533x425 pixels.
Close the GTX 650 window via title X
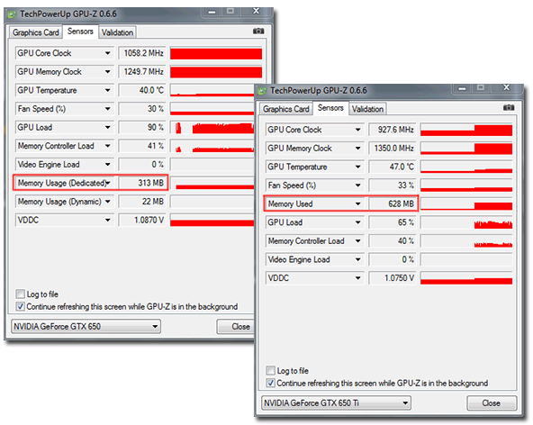[257, 11]
